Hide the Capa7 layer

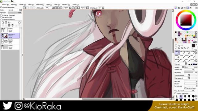2,29
